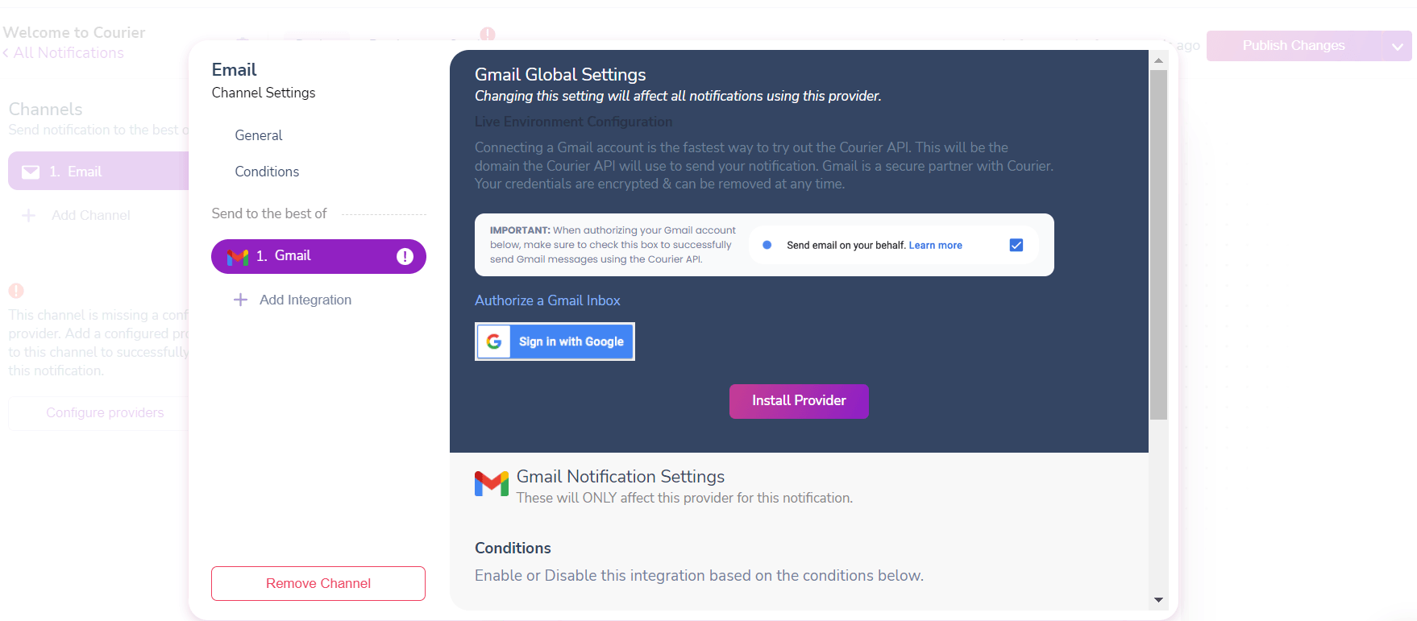Click the envelope icon on the Email channel
This screenshot has width=1417, height=621.
click(31, 171)
